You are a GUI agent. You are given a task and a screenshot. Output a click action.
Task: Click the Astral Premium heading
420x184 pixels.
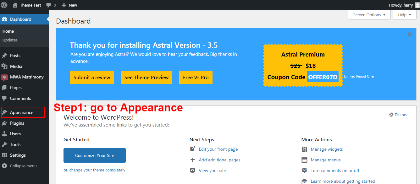pos(303,54)
